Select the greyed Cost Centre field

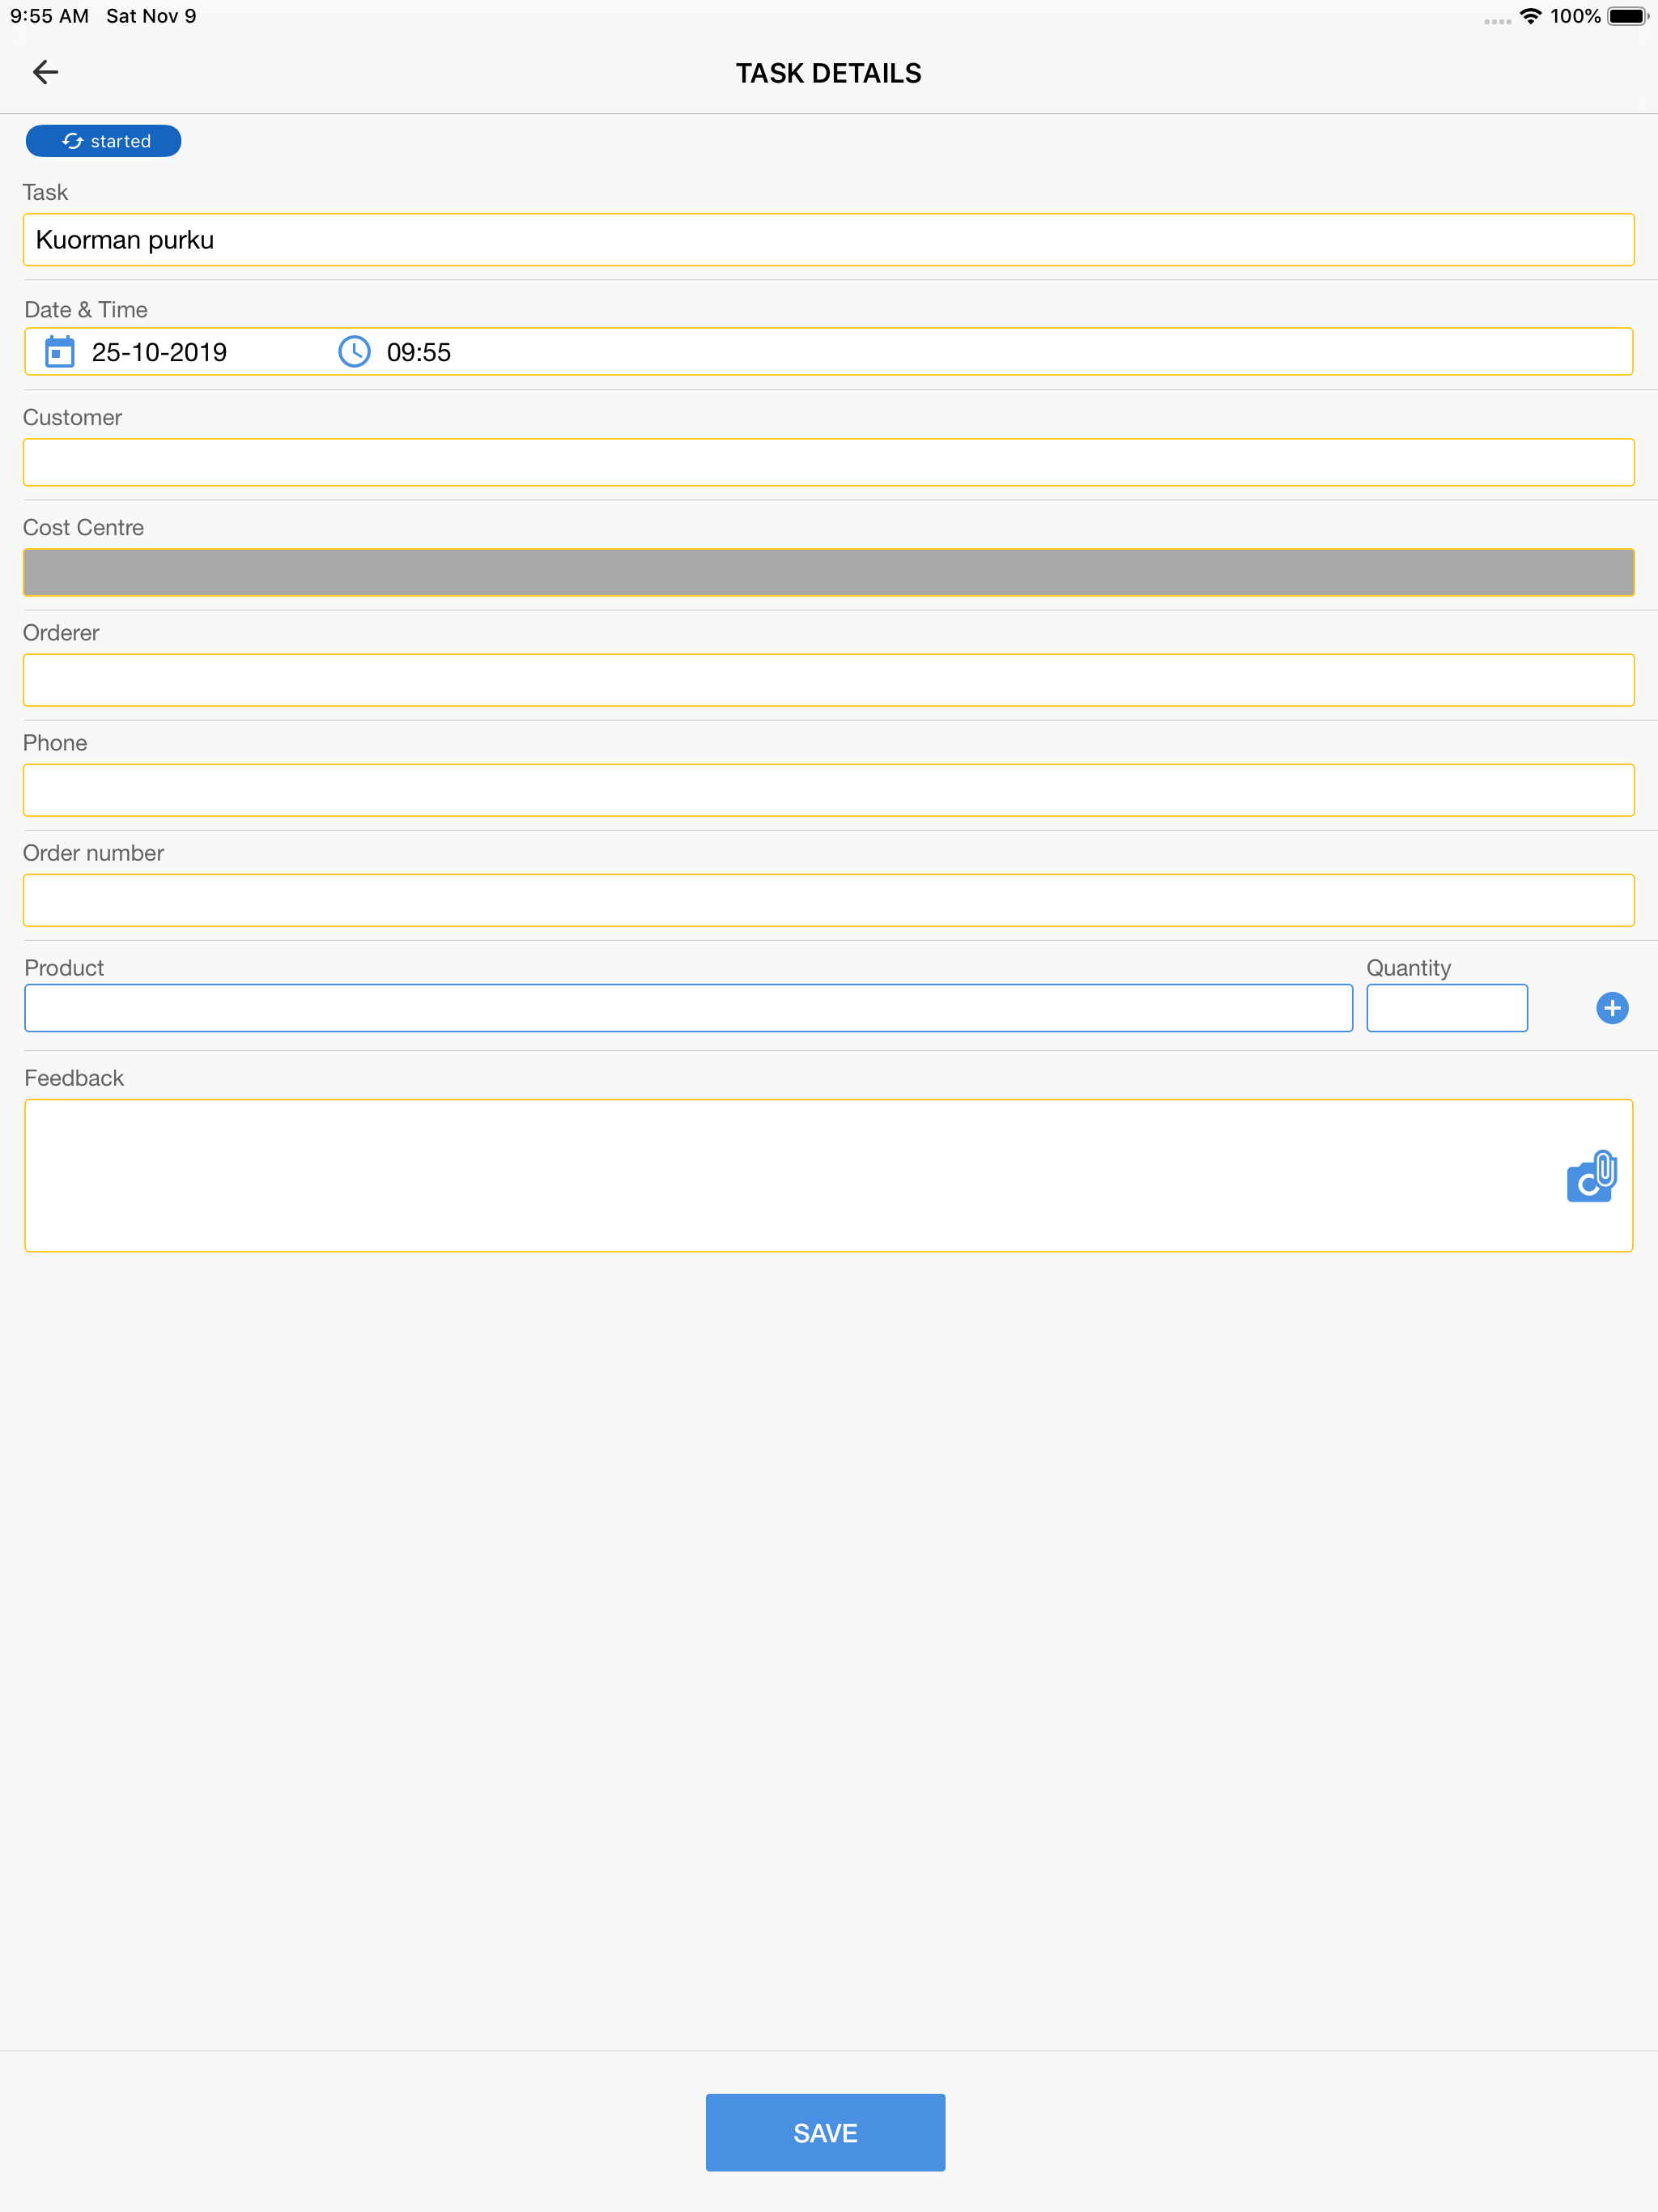[x=828, y=572]
